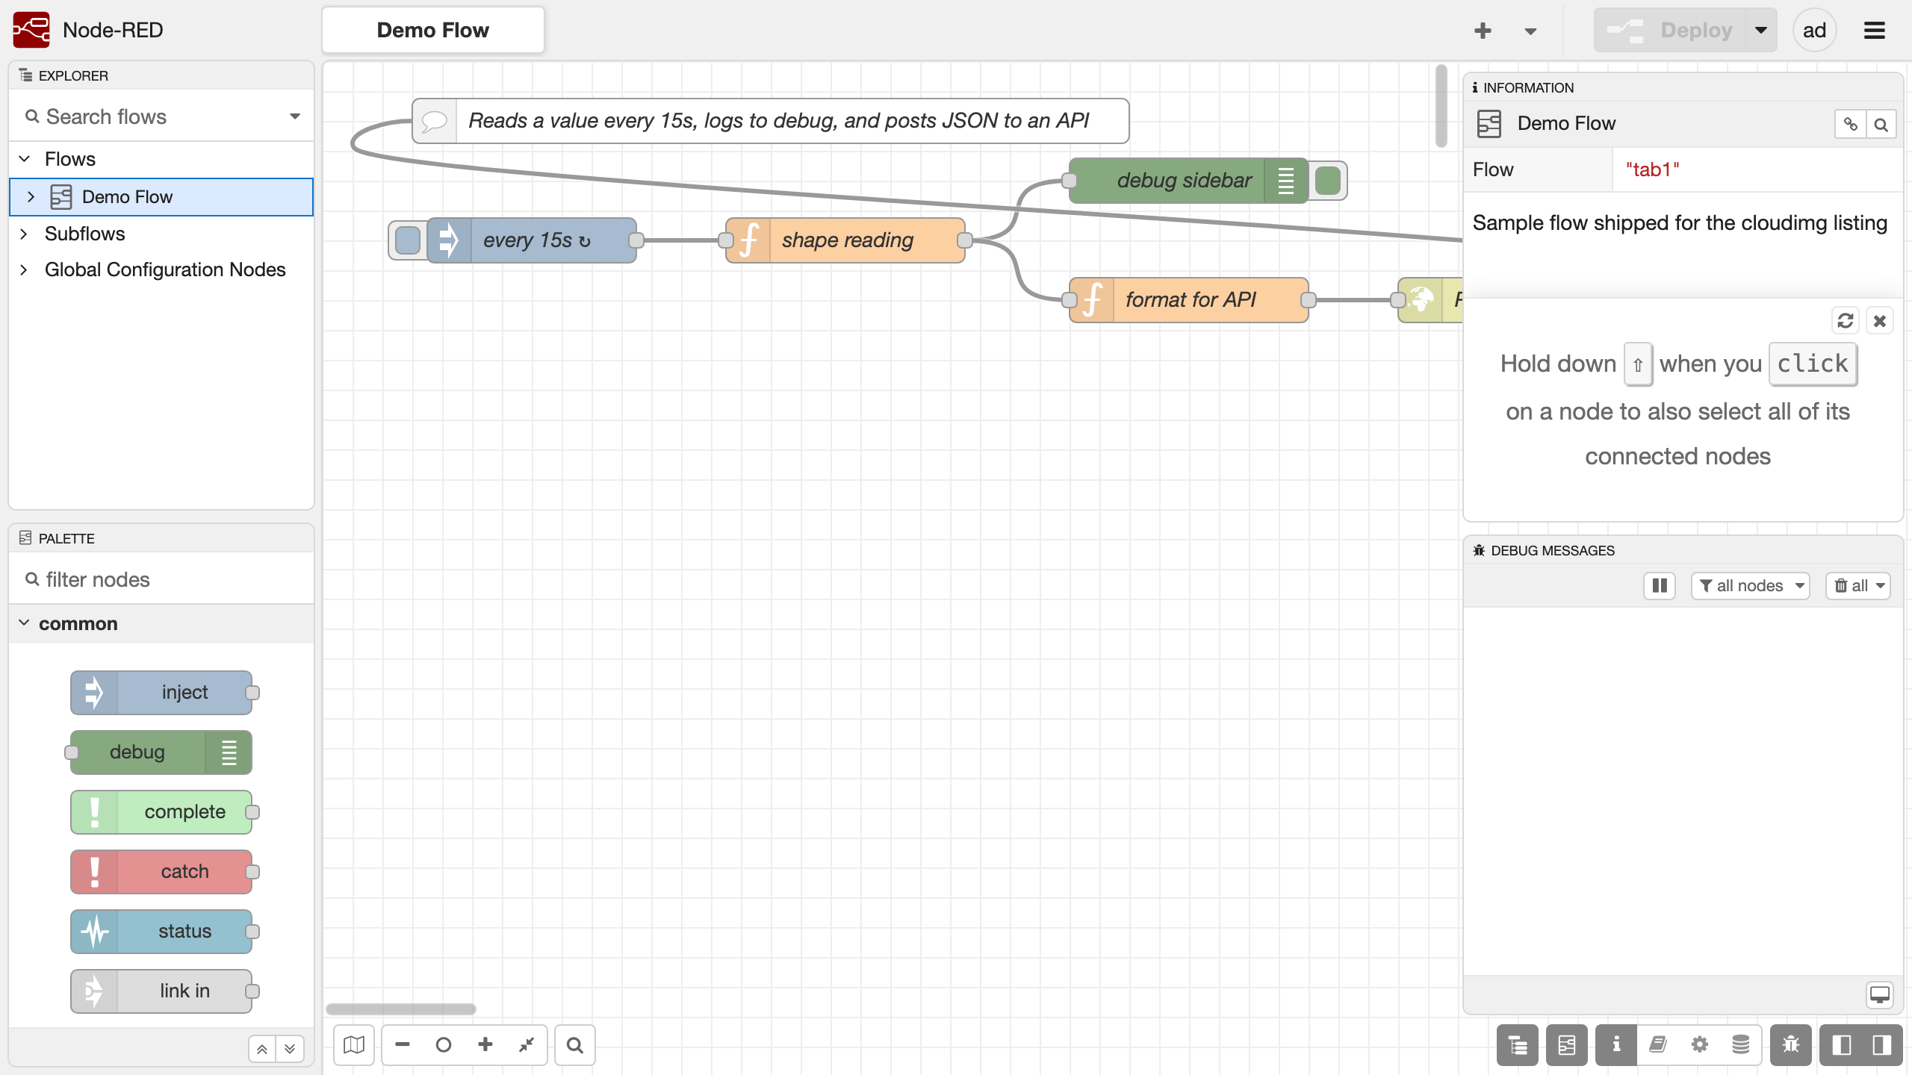Image resolution: width=1912 pixels, height=1075 pixels.
Task: Select the complete node in palette
Action: point(161,812)
